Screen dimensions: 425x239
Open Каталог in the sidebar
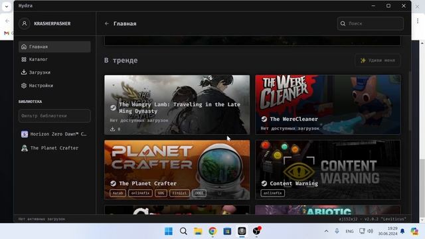(54, 59)
